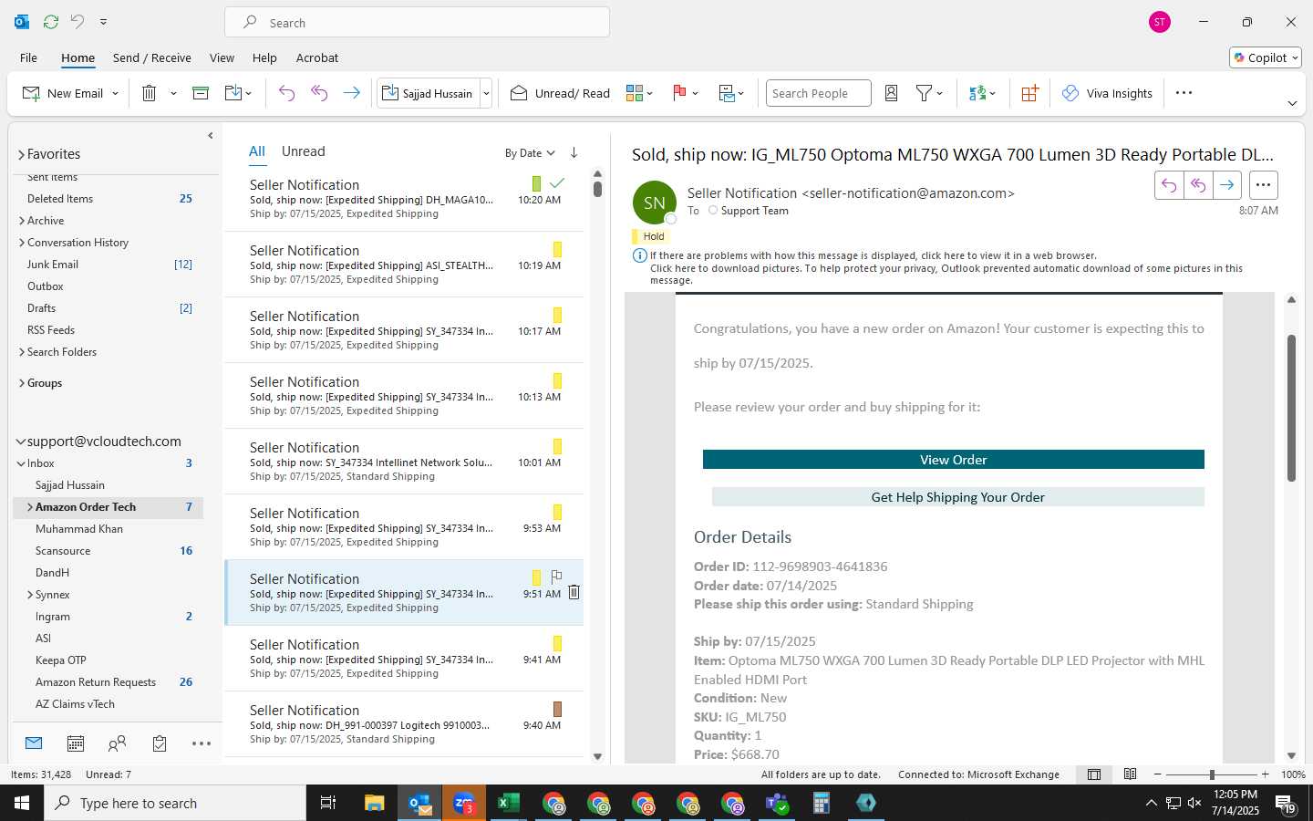Expand the ribbon options chevron

tap(1292, 103)
